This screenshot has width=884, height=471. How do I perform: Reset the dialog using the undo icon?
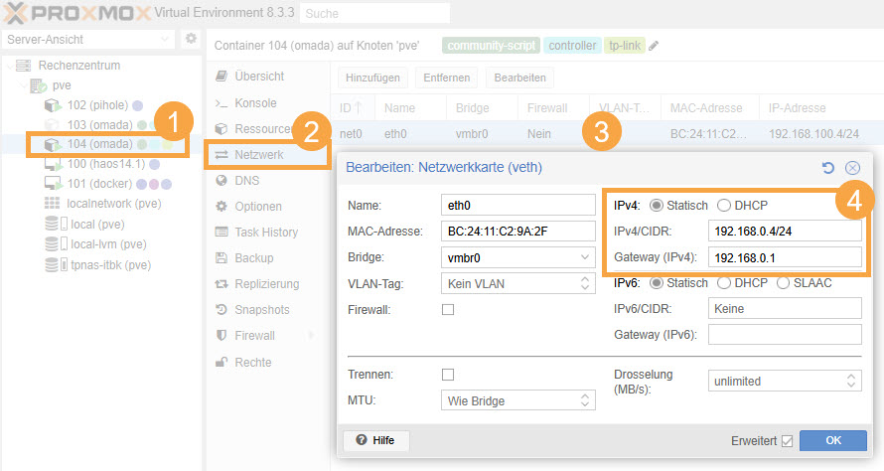[x=828, y=168]
